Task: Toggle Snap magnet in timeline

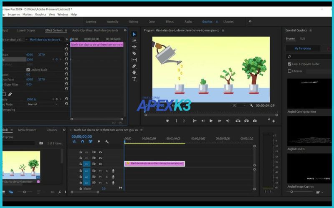Action: pyautogui.click(x=82, y=141)
